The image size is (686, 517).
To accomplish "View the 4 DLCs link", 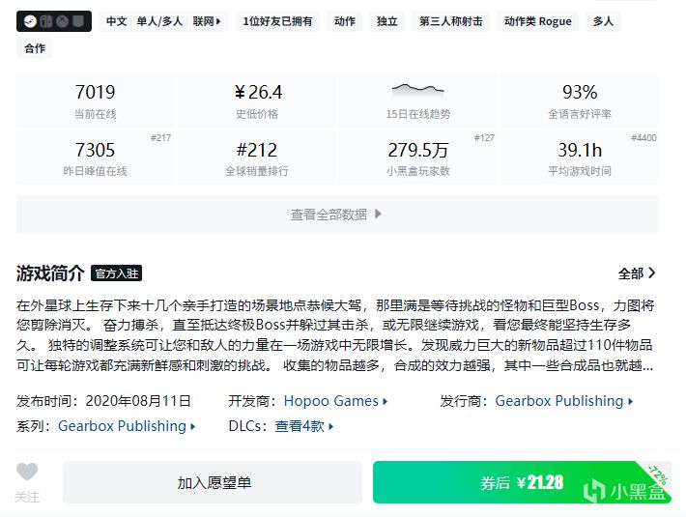I will [x=304, y=426].
